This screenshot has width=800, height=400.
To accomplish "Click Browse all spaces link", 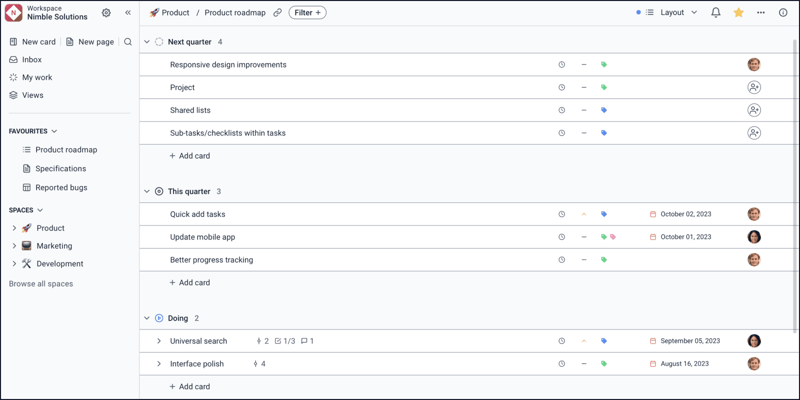I will pos(41,283).
